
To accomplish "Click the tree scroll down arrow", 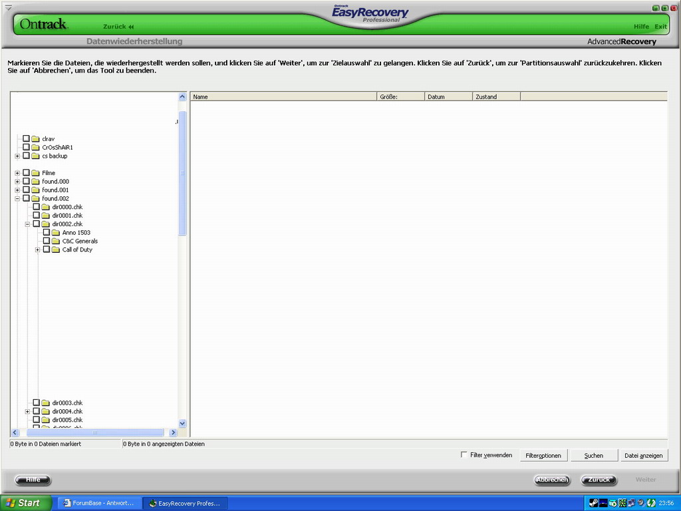I will click(x=182, y=423).
